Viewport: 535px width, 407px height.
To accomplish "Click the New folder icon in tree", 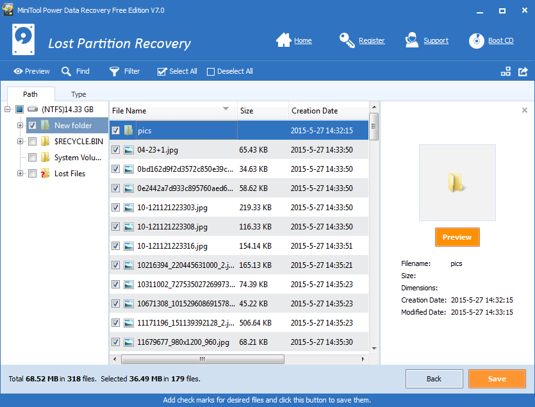I will click(45, 126).
